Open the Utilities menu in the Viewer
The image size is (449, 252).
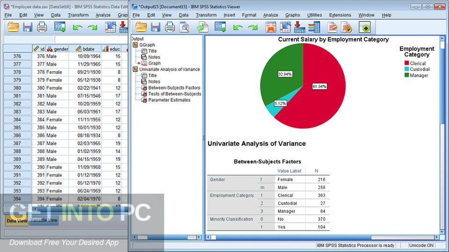tap(314, 15)
